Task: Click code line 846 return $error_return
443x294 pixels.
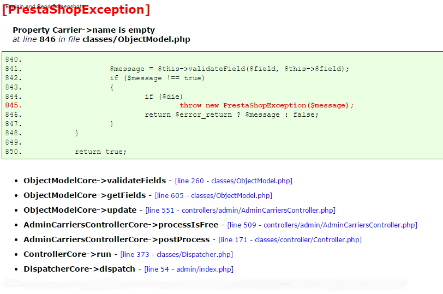Action: click(x=232, y=115)
